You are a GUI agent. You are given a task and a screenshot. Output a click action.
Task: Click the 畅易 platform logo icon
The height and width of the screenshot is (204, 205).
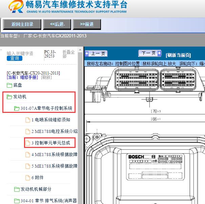pyautogui.click(x=16, y=6)
